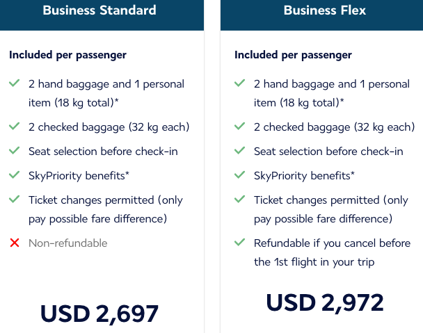Choose the USD 2,972 Business Flex price
The image size is (423, 333).
tap(325, 302)
